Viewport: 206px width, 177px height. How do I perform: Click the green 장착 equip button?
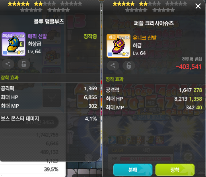coord(175,170)
